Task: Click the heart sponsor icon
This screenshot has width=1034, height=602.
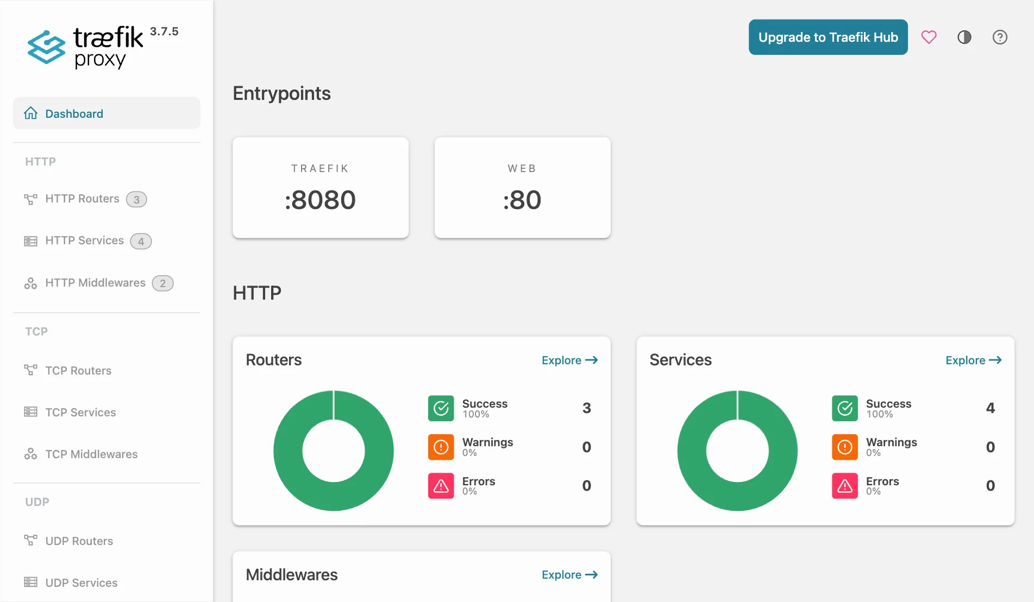Action: 929,37
